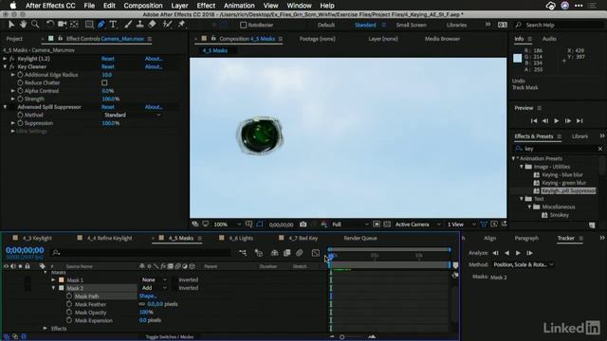Screen dimensions: 607x341
Task: Expand the Keylight (1.2) effect
Action: click(x=5, y=59)
